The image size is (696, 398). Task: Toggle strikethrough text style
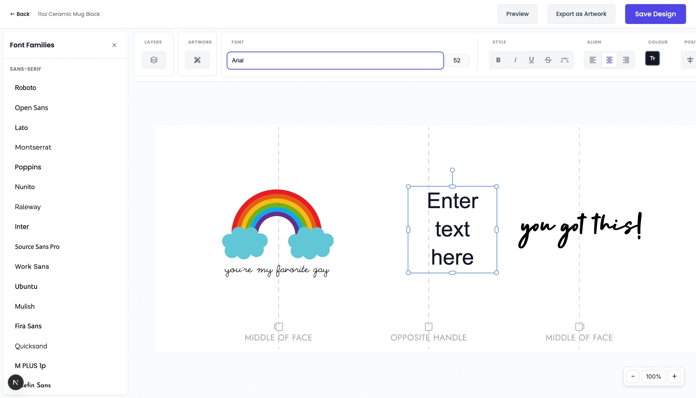548,60
